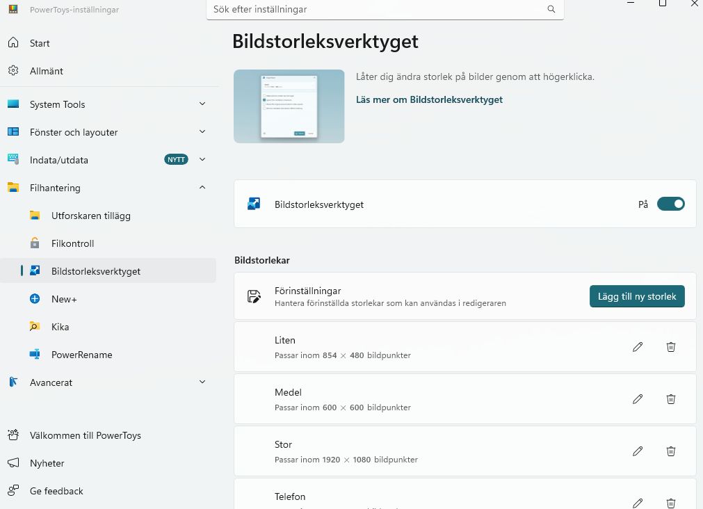Click the Allmänt gear icon
The image size is (703, 509).
pyautogui.click(x=13, y=70)
